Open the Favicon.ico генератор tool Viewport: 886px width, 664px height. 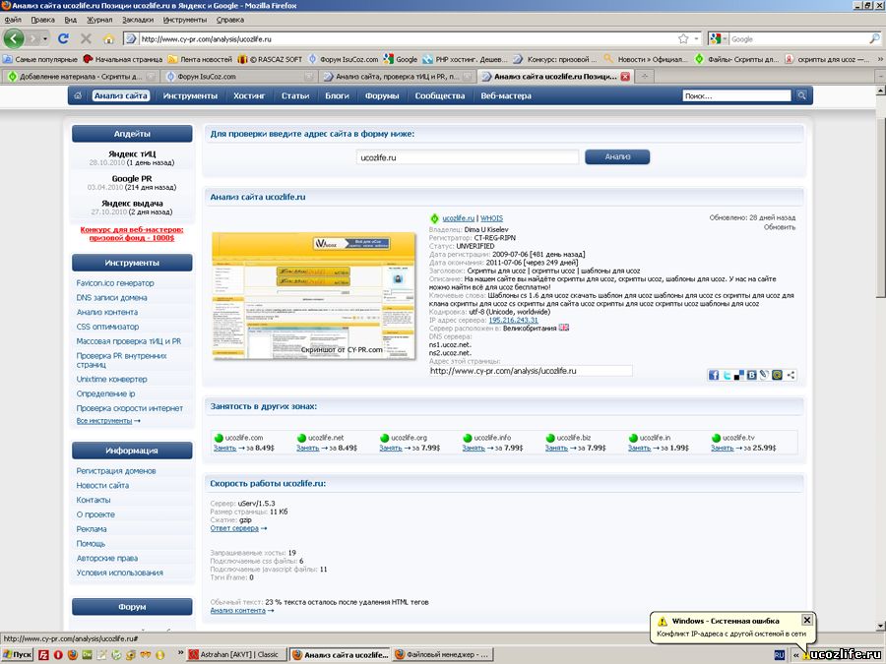tap(115, 283)
